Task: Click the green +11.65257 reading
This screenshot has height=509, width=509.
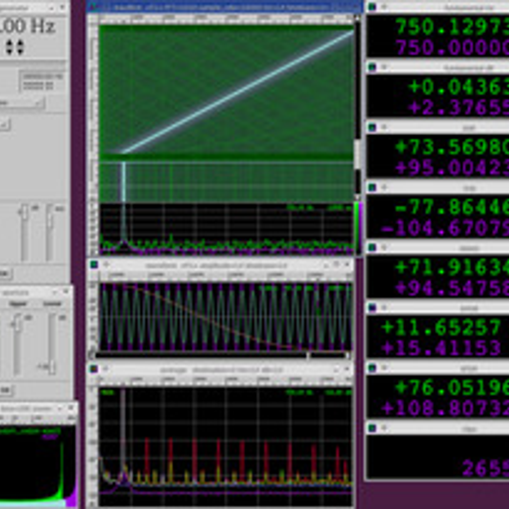Action: point(441,328)
